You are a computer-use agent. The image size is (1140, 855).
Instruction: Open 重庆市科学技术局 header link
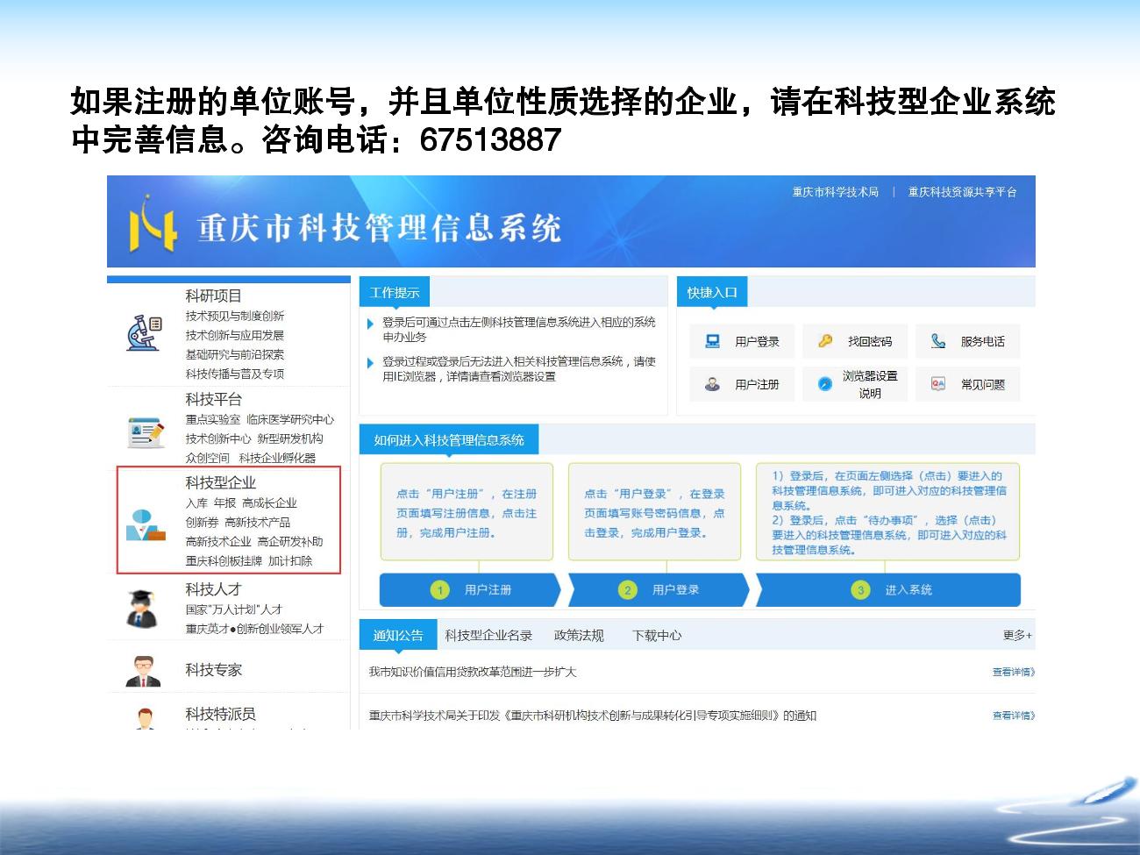click(835, 192)
